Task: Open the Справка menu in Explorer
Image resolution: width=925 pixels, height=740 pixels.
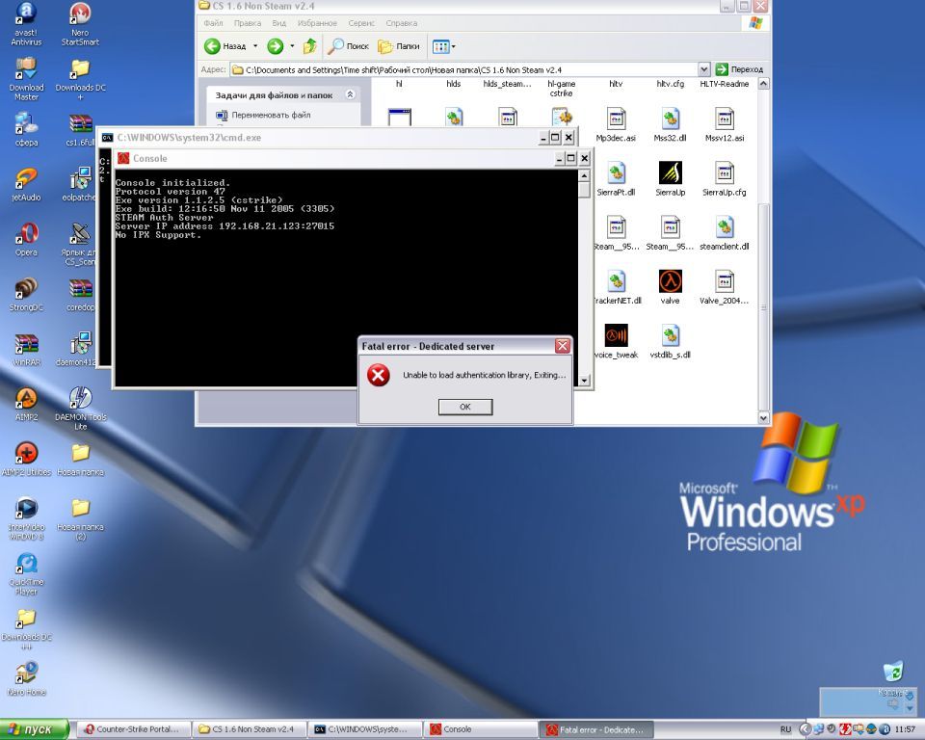Action: [401, 23]
